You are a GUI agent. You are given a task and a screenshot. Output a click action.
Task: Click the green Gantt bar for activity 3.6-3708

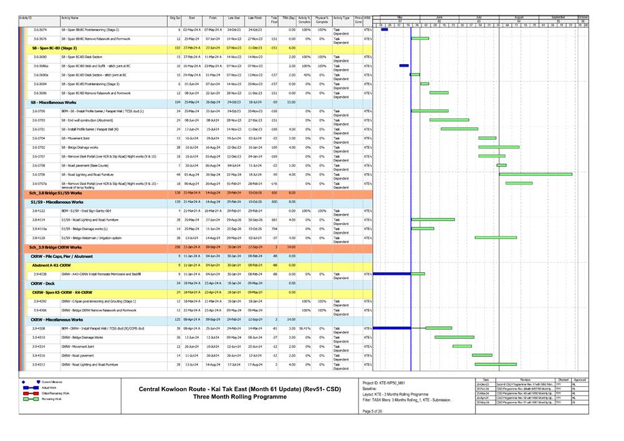click(501, 165)
